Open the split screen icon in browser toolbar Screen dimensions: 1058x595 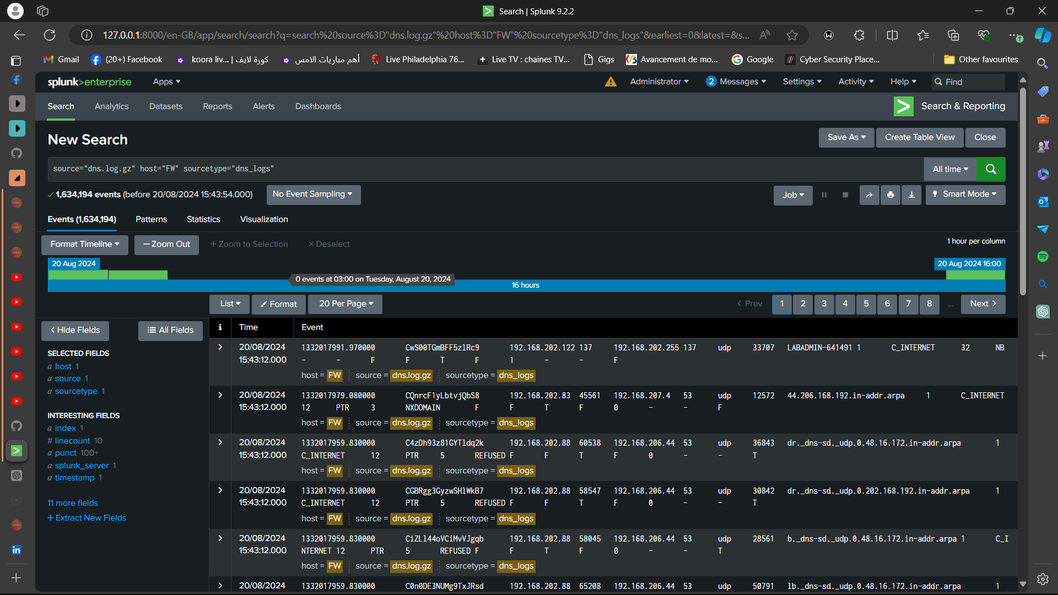(x=892, y=35)
